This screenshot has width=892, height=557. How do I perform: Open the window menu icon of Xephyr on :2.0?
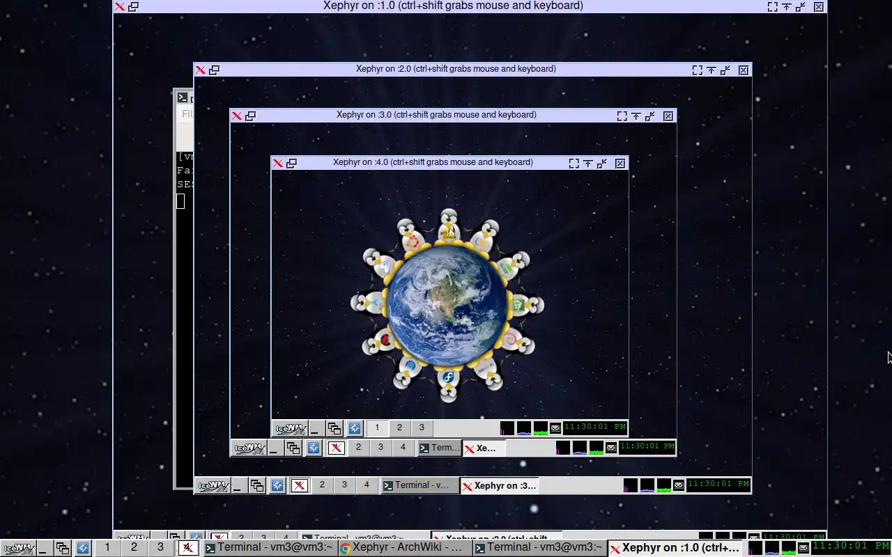(200, 70)
